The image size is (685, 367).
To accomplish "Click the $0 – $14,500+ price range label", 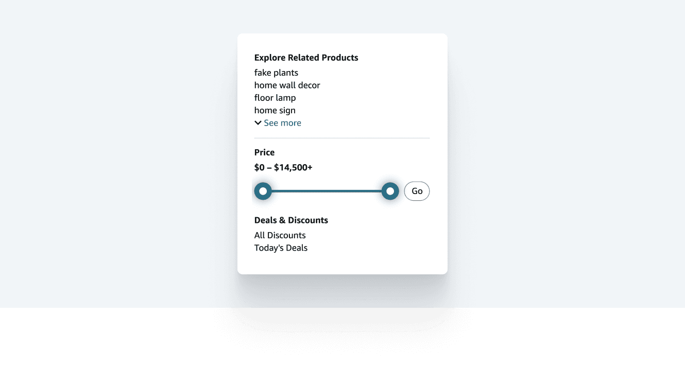I will tap(283, 167).
